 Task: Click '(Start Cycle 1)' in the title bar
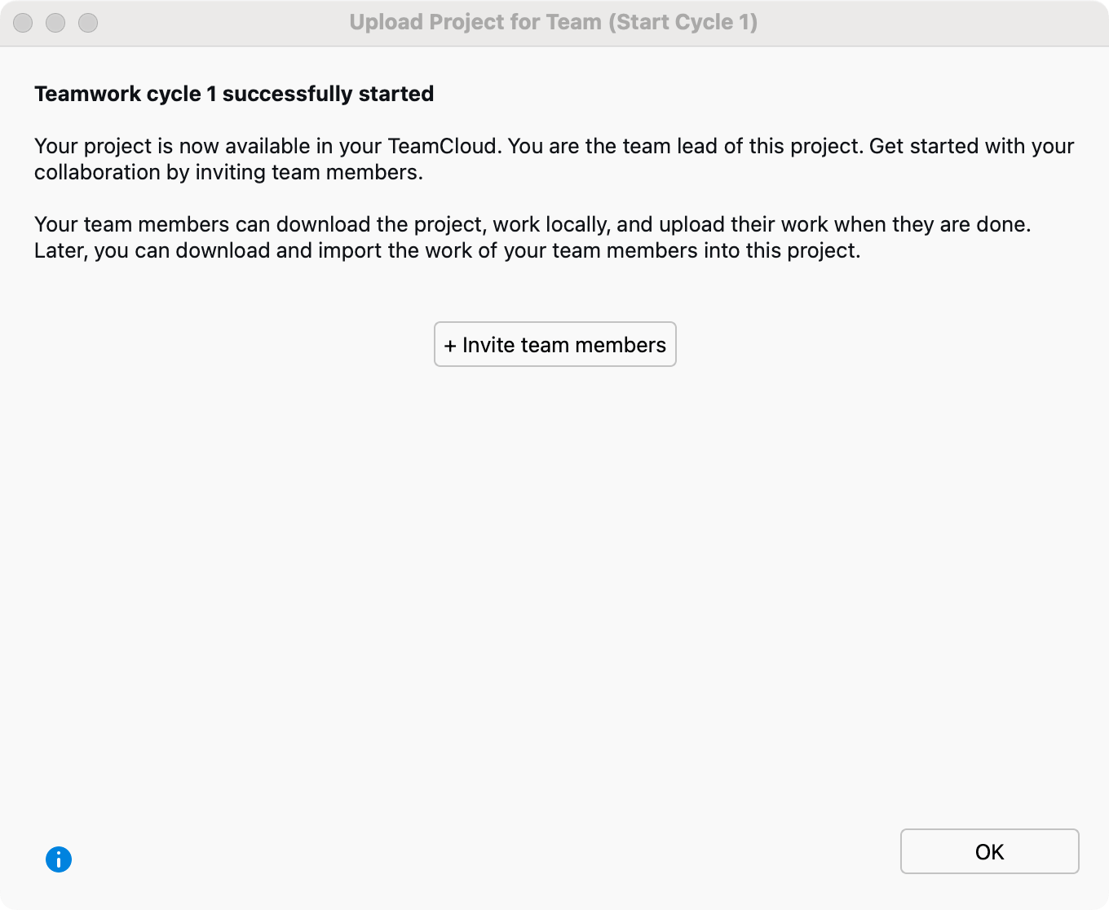(x=683, y=22)
